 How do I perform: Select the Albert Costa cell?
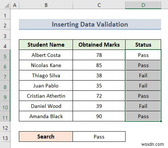46,55
